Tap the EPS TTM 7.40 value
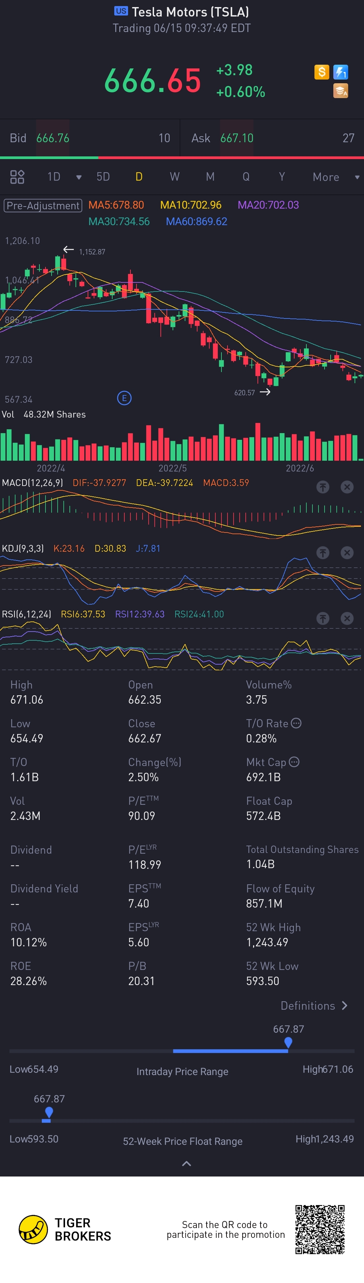 point(139,904)
